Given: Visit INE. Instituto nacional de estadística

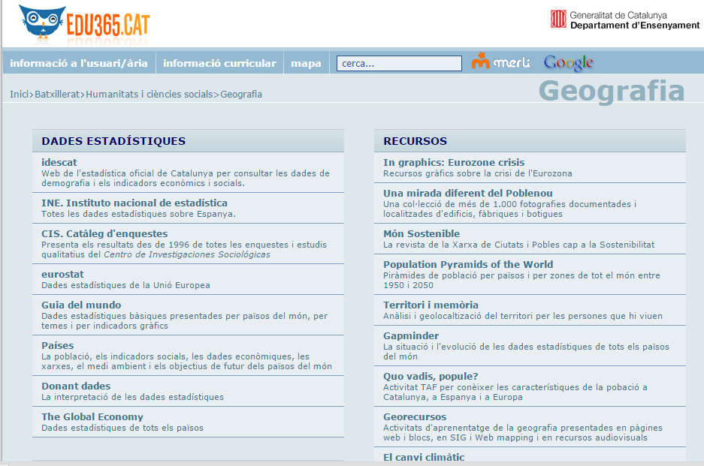Looking at the screenshot, I should coord(134,203).
